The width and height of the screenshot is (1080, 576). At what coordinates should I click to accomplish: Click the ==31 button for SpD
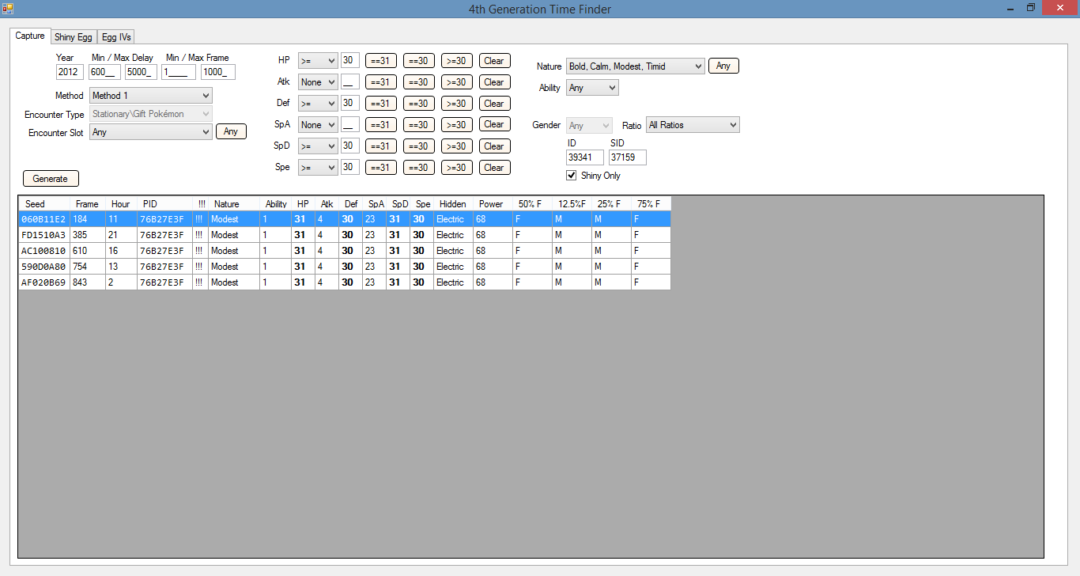click(381, 146)
